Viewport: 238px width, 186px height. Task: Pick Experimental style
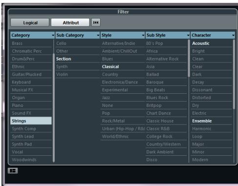(123, 90)
